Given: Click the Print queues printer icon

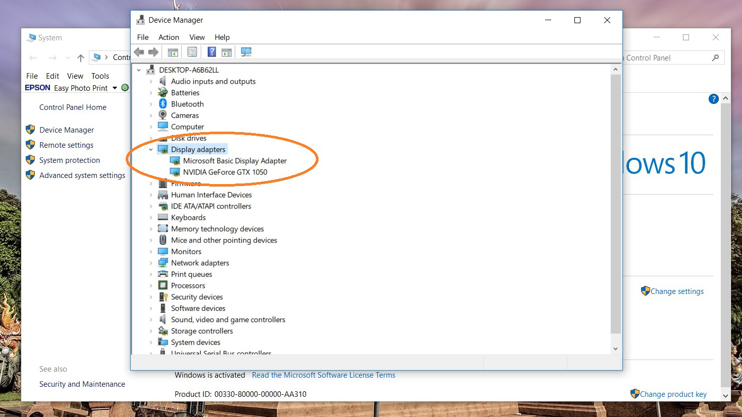Looking at the screenshot, I should click(163, 274).
